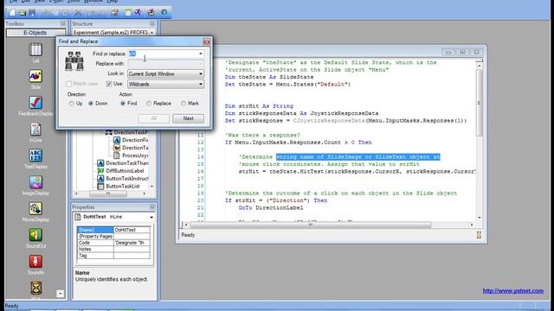The height and width of the screenshot is (311, 554).
Task: Click the Code property row in Properties
Action: 113,243
